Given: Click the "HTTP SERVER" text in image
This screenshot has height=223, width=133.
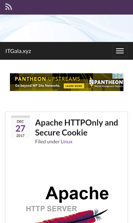Looking at the screenshot, I should (x=51, y=209).
